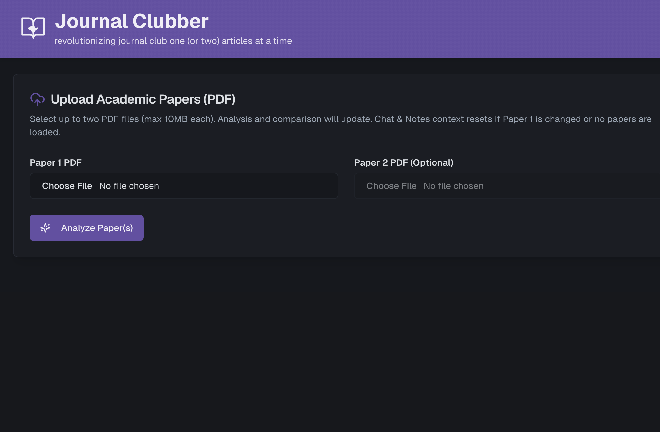Click the Paper 1 PDF label
The image size is (660, 432).
pos(56,162)
